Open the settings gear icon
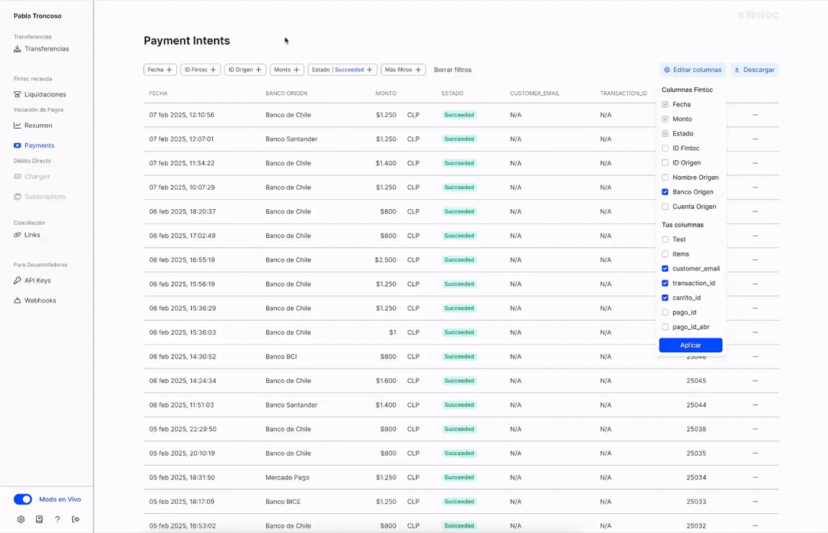Screen dimensions: 828x533 [x=21, y=519]
